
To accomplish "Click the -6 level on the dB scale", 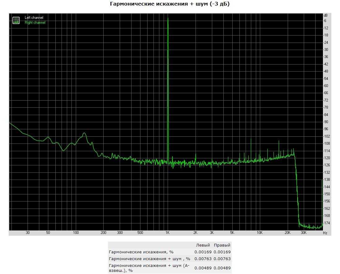I will click(325, 21).
